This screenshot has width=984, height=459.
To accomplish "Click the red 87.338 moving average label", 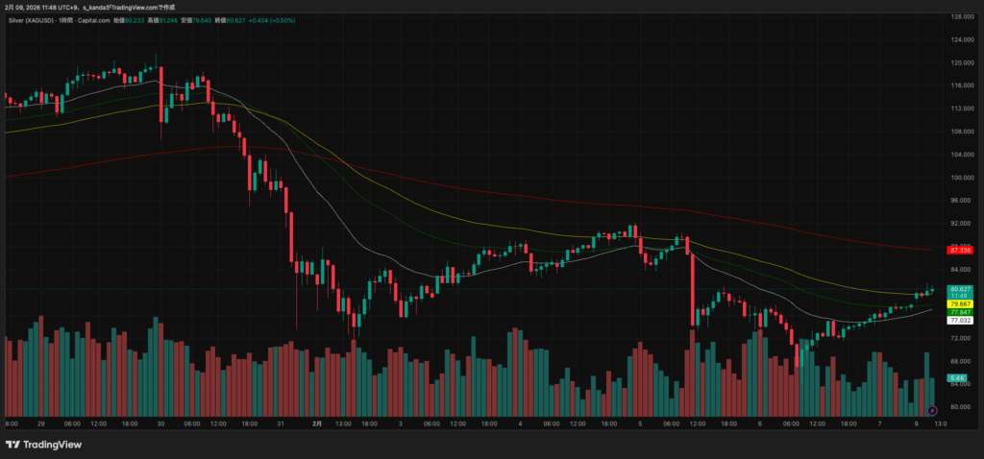I will point(961,250).
